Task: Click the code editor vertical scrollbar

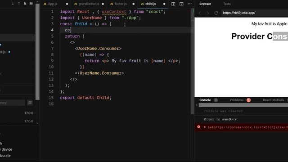Action: pos(192,61)
